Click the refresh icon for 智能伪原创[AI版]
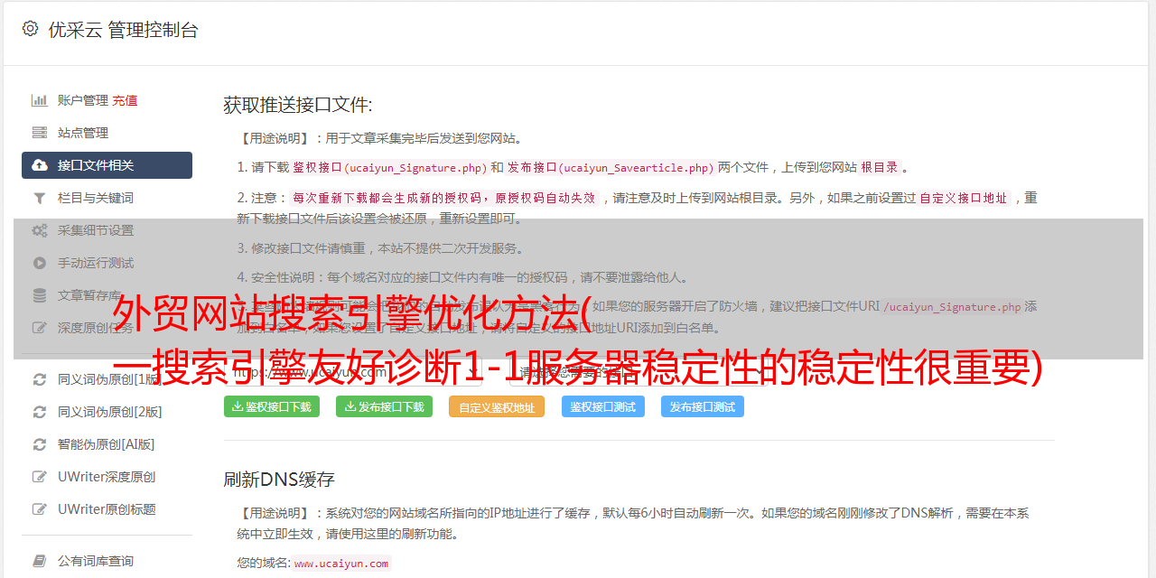The height and width of the screenshot is (578, 1156). (x=40, y=444)
